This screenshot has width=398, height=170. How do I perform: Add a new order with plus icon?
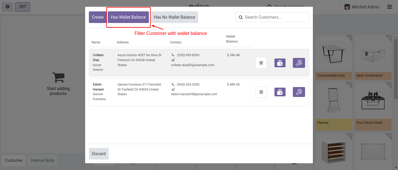tap(8, 7)
